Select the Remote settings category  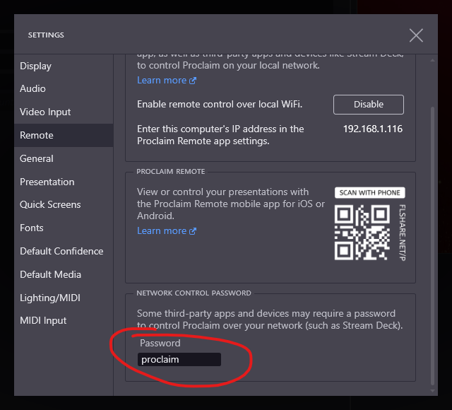coord(37,136)
